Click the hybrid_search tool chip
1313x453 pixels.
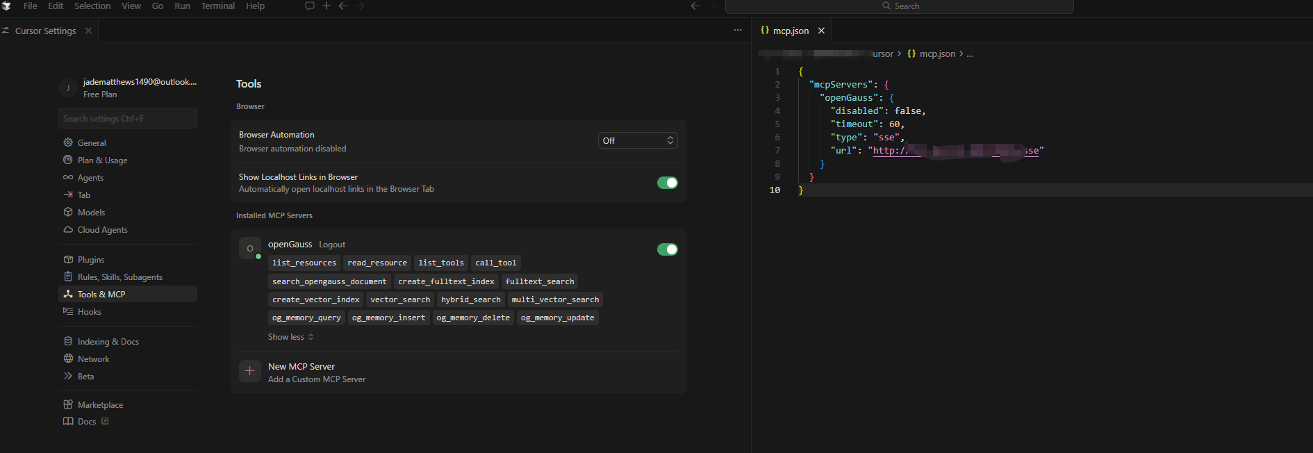(x=470, y=299)
